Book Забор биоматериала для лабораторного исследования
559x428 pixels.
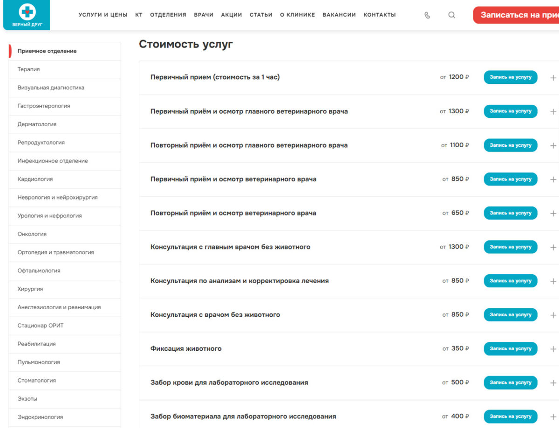click(511, 416)
